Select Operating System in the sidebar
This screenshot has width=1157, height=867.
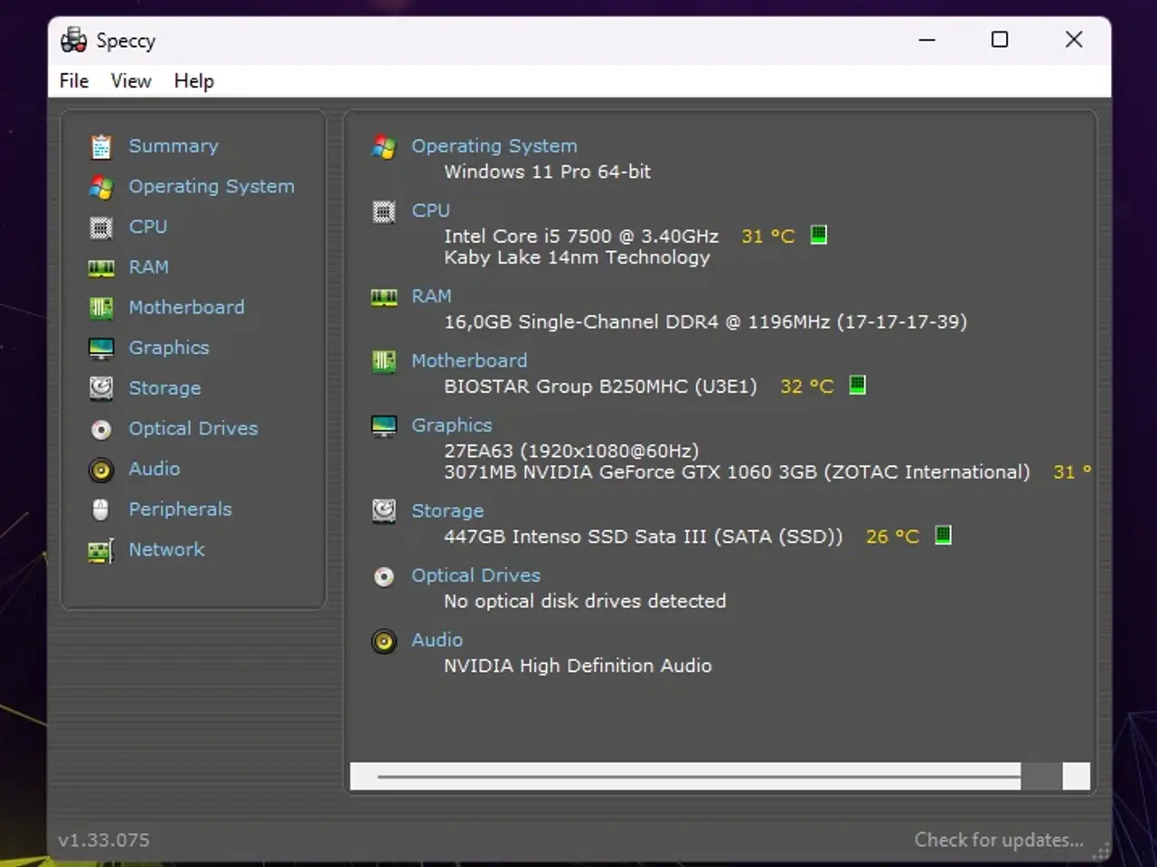point(212,187)
